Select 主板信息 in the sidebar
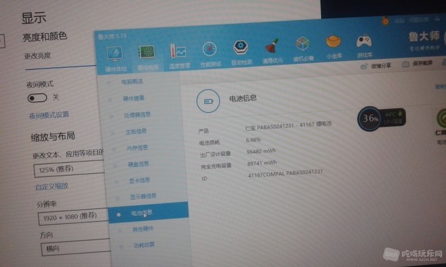 tap(136, 131)
